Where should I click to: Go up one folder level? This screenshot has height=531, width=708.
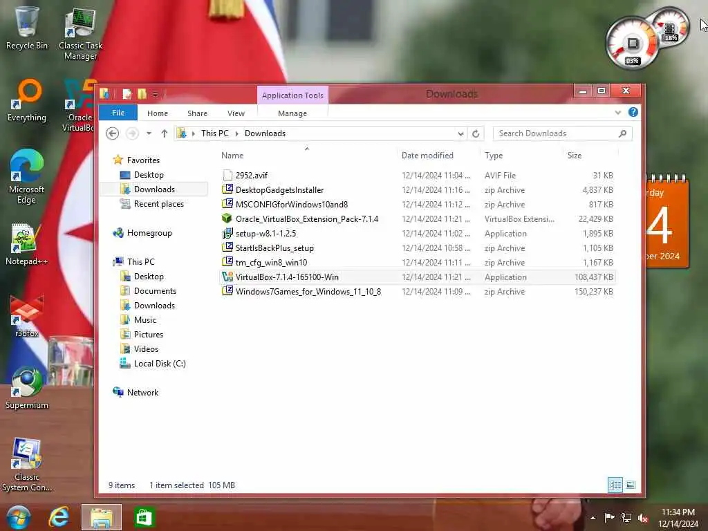tap(165, 133)
